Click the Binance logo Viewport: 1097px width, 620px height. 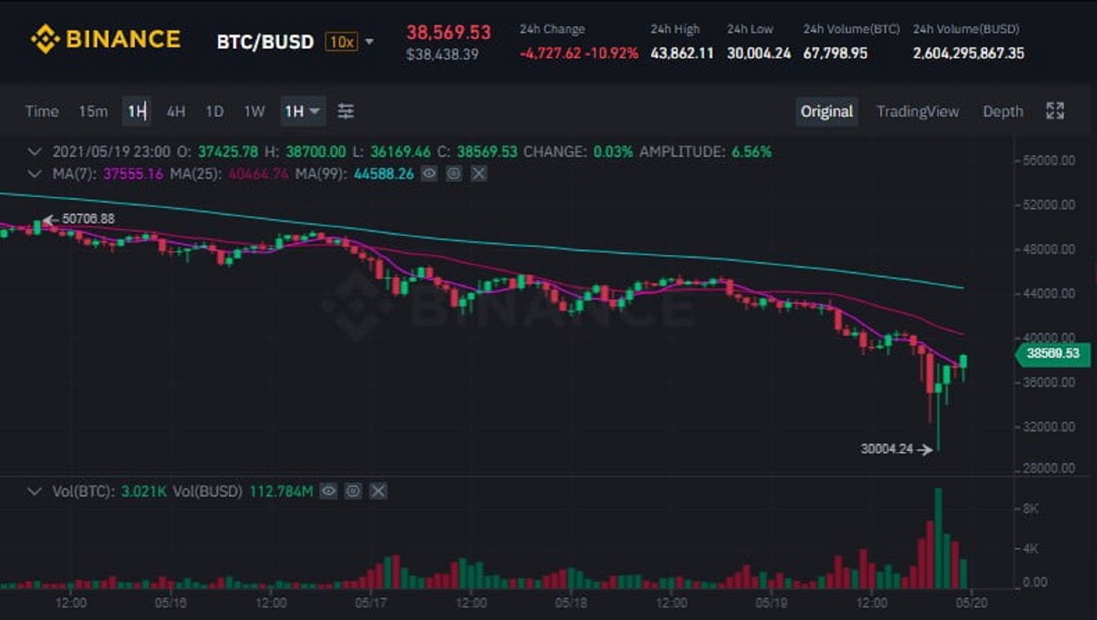coord(106,39)
